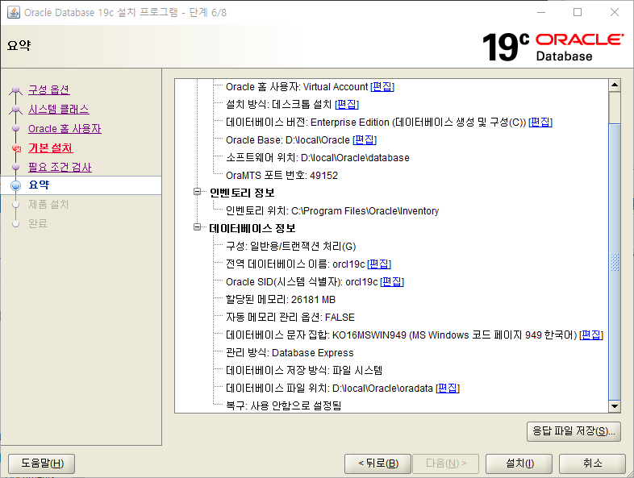Edit the 데이터베이스 파일 위치 oradata path

pos(448,389)
